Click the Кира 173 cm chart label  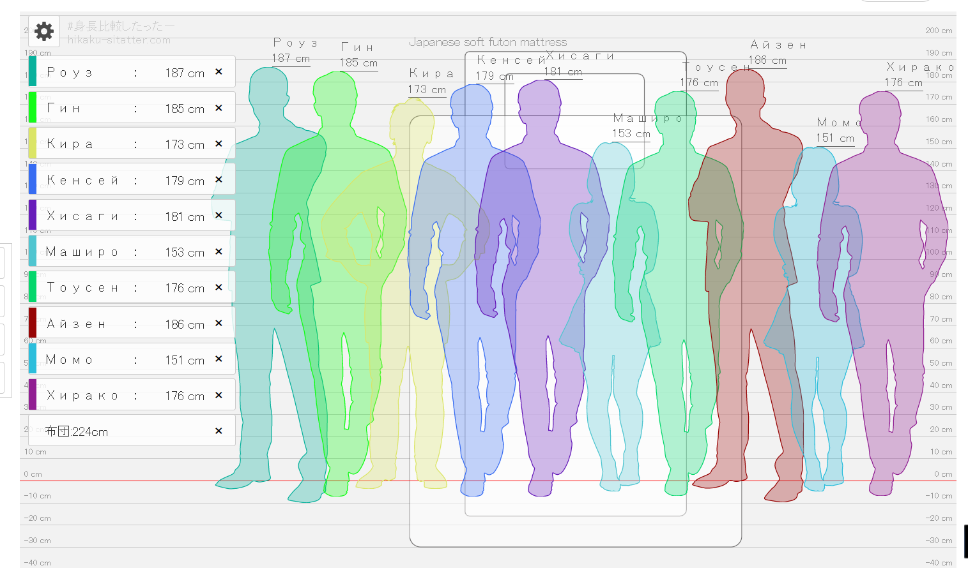point(427,89)
